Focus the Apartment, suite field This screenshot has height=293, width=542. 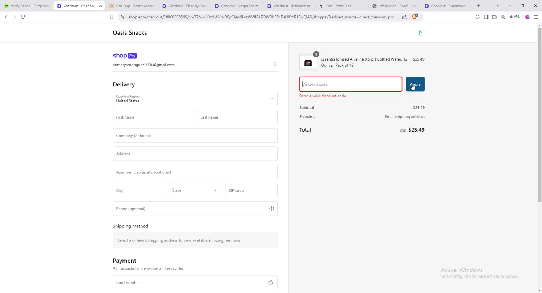(195, 172)
